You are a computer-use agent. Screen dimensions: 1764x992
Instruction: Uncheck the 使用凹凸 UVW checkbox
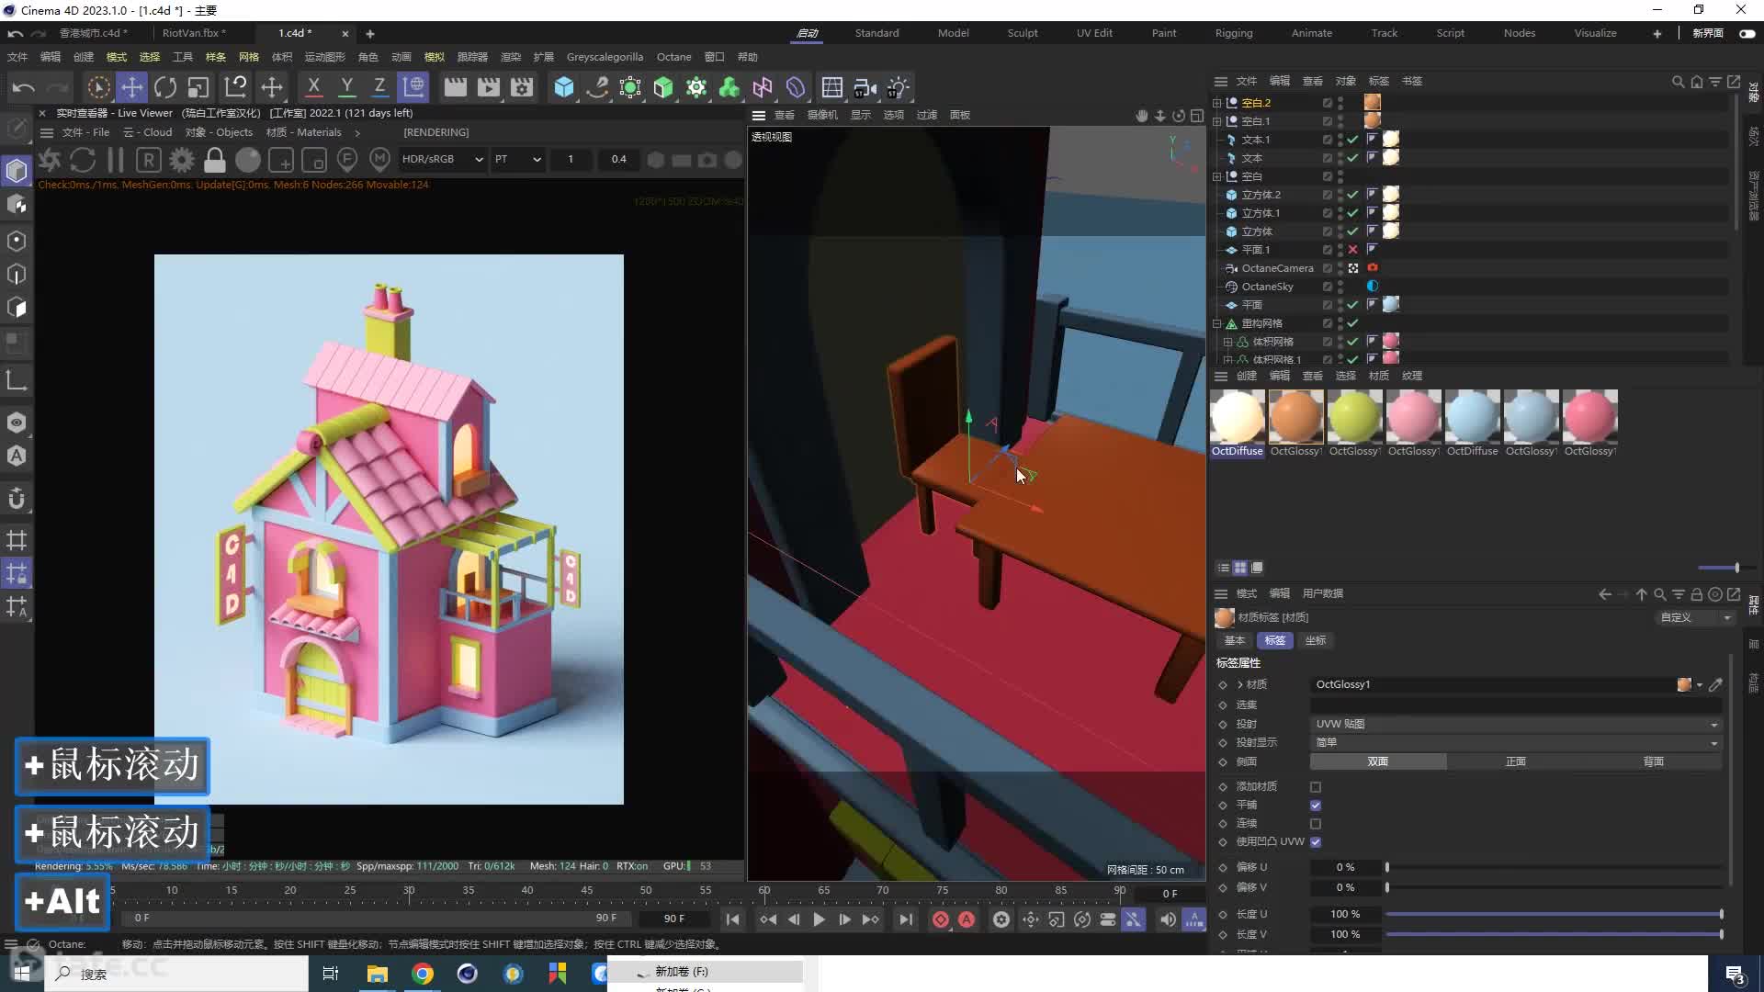pos(1316,842)
